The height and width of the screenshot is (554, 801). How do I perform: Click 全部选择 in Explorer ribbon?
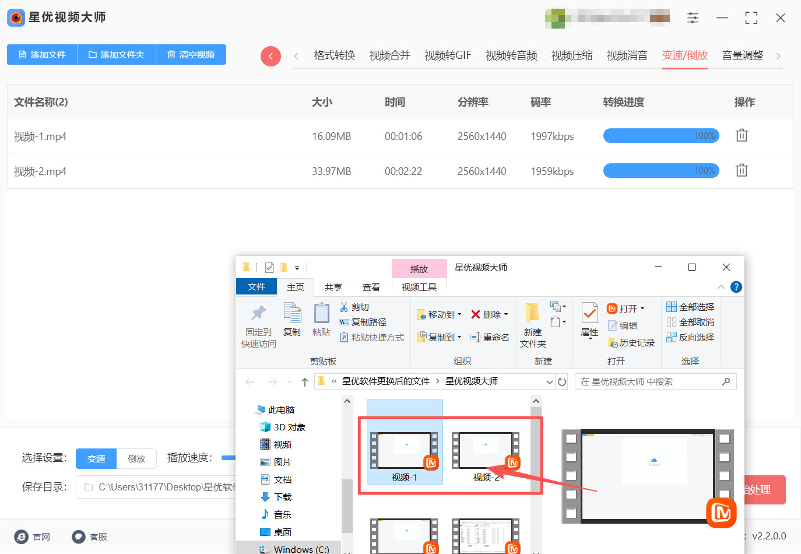pyautogui.click(x=690, y=307)
